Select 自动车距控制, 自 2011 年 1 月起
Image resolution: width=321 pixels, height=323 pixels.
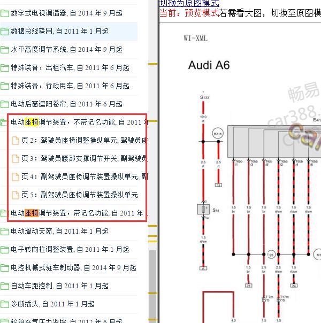59,286
